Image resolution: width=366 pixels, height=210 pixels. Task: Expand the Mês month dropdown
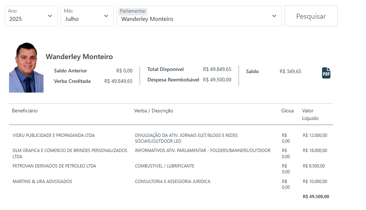[87, 16]
